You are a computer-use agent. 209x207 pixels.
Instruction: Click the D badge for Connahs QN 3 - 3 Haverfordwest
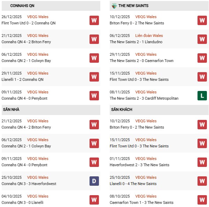pyautogui.click(x=94, y=181)
